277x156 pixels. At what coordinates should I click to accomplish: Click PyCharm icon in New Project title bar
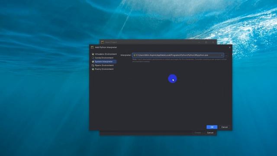(x=102, y=42)
